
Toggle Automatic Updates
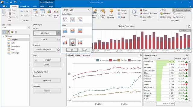[x=182, y=10]
